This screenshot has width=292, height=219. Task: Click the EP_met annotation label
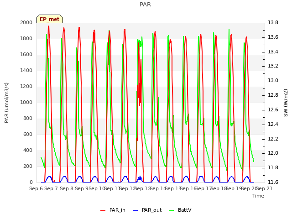click(x=50, y=19)
